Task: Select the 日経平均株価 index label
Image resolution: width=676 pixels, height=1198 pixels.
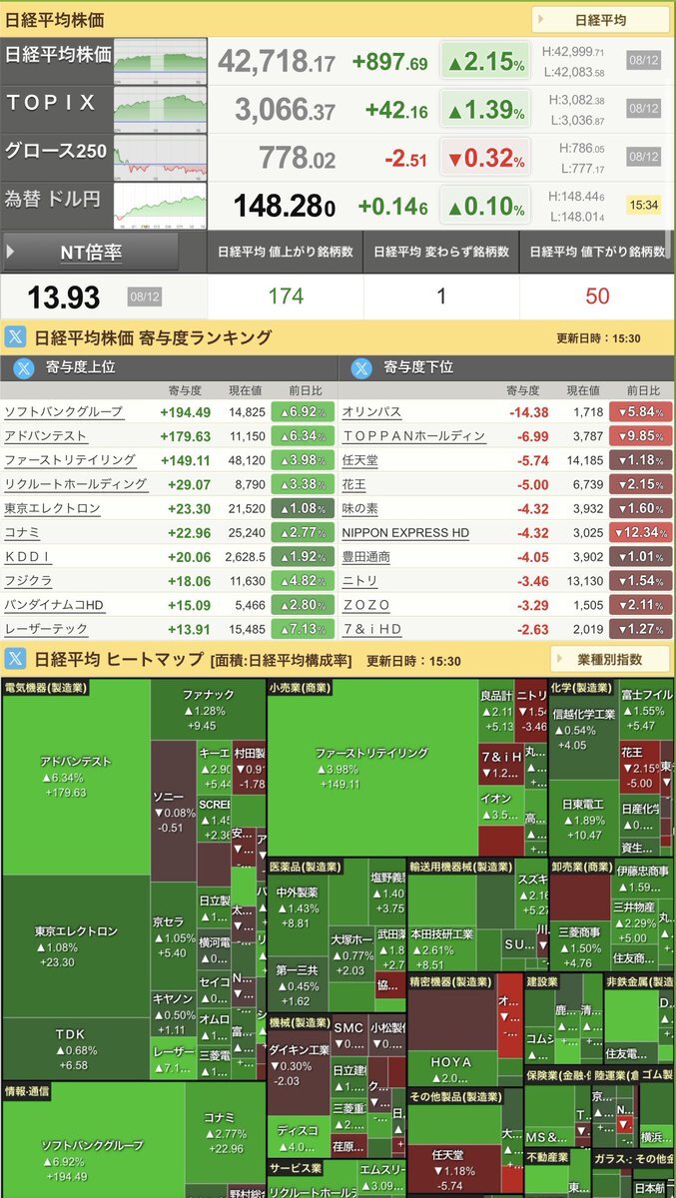Action: [58, 55]
